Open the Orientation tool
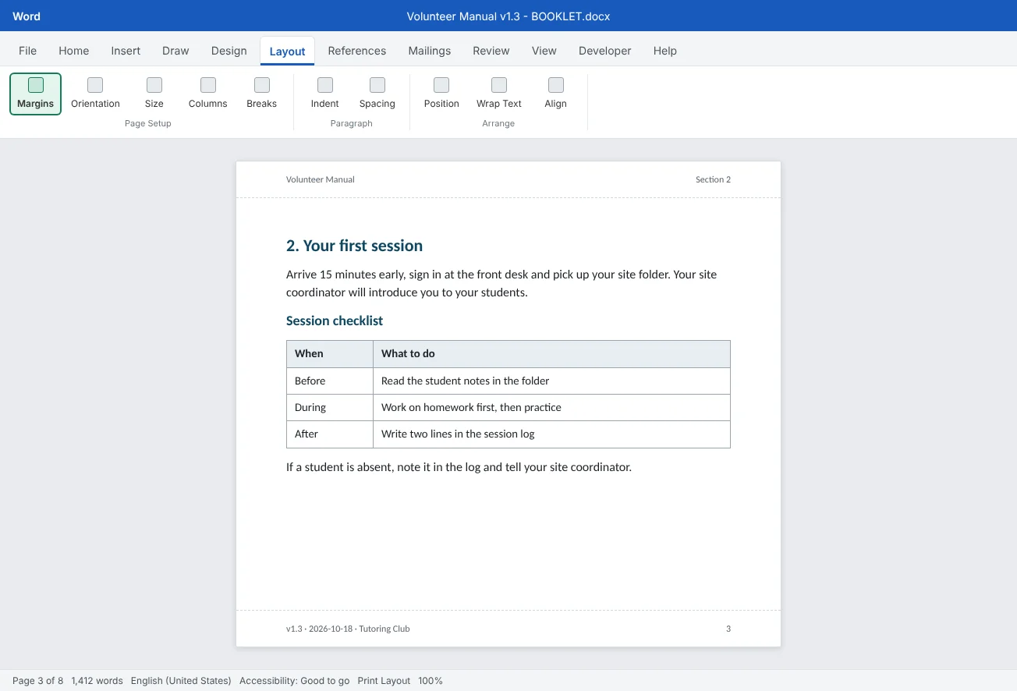The width and height of the screenshot is (1017, 691). click(x=95, y=94)
